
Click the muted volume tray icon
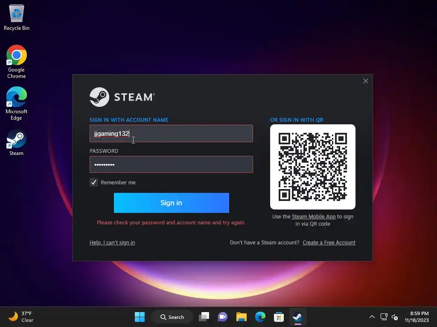(x=395, y=317)
